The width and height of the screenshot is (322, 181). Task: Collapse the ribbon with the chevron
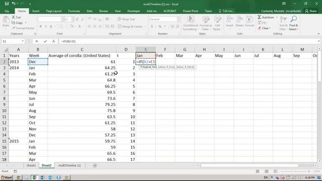click(x=318, y=34)
